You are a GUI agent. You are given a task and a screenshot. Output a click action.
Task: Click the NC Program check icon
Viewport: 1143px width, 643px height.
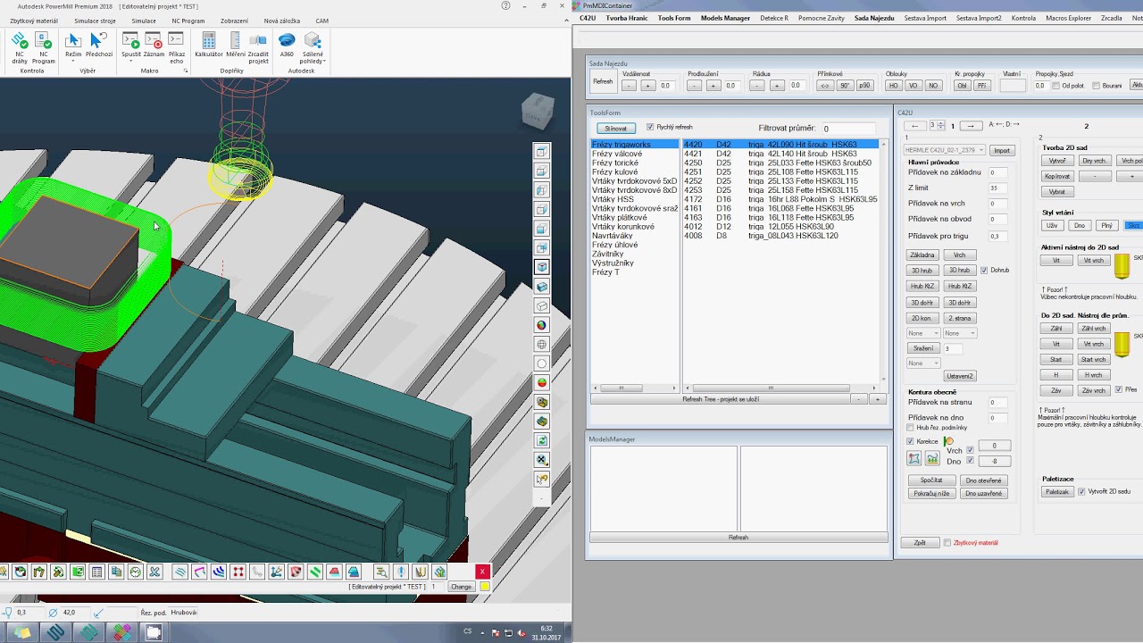43,41
